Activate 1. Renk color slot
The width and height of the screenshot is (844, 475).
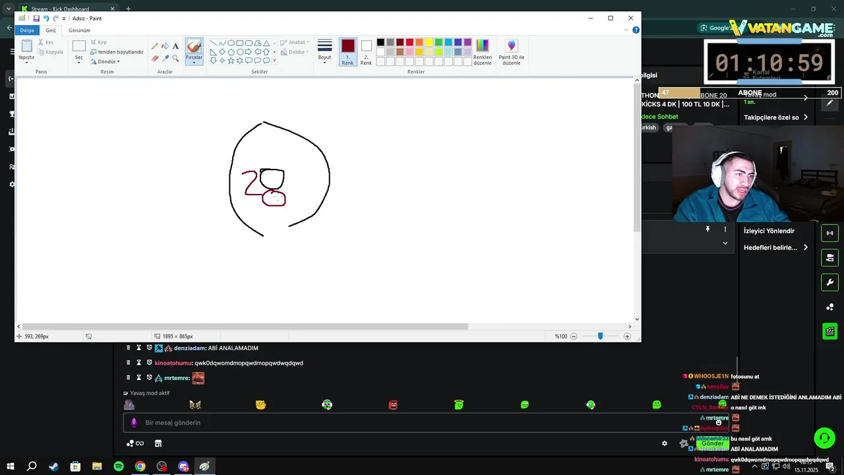pyautogui.click(x=347, y=52)
